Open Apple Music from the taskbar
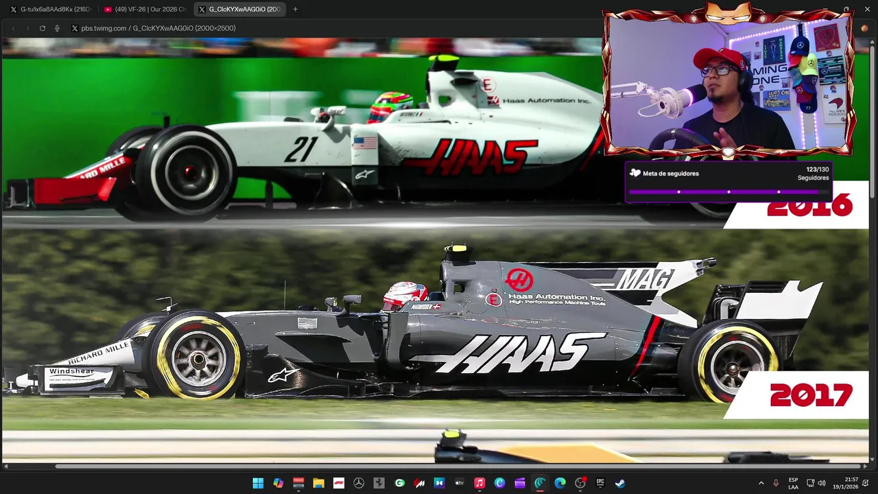878x494 pixels. click(479, 483)
